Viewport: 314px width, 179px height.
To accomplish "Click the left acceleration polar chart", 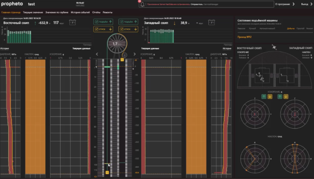I will [255, 114].
